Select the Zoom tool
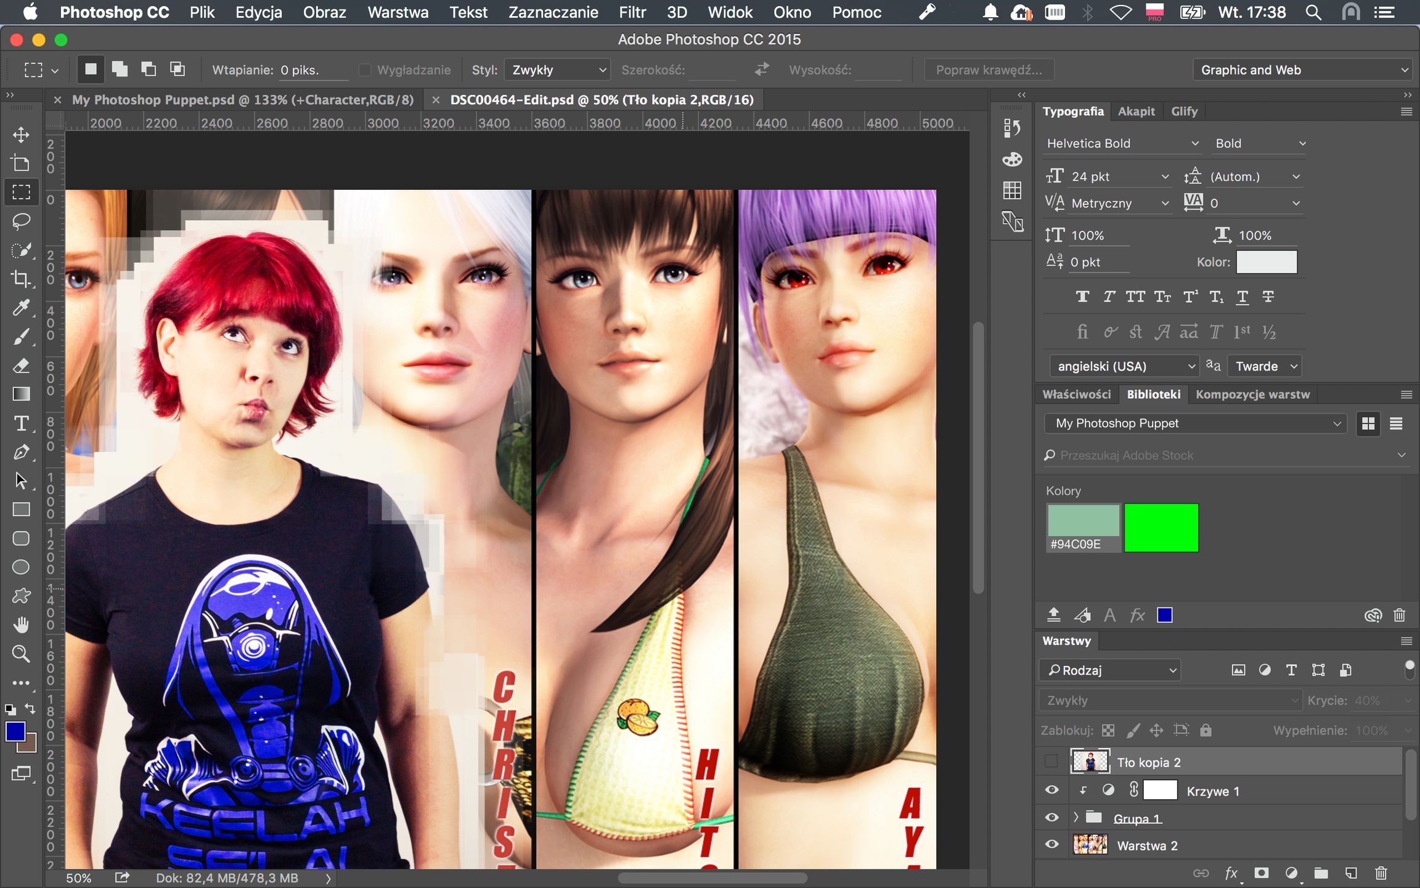Screen dimensions: 1420x888 click(x=21, y=654)
